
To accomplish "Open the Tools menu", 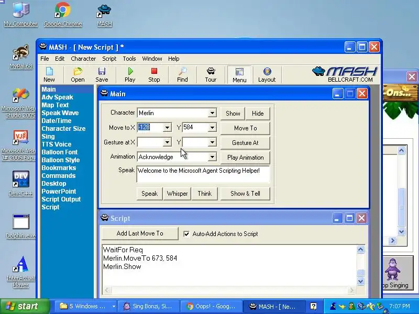I will 129,59.
